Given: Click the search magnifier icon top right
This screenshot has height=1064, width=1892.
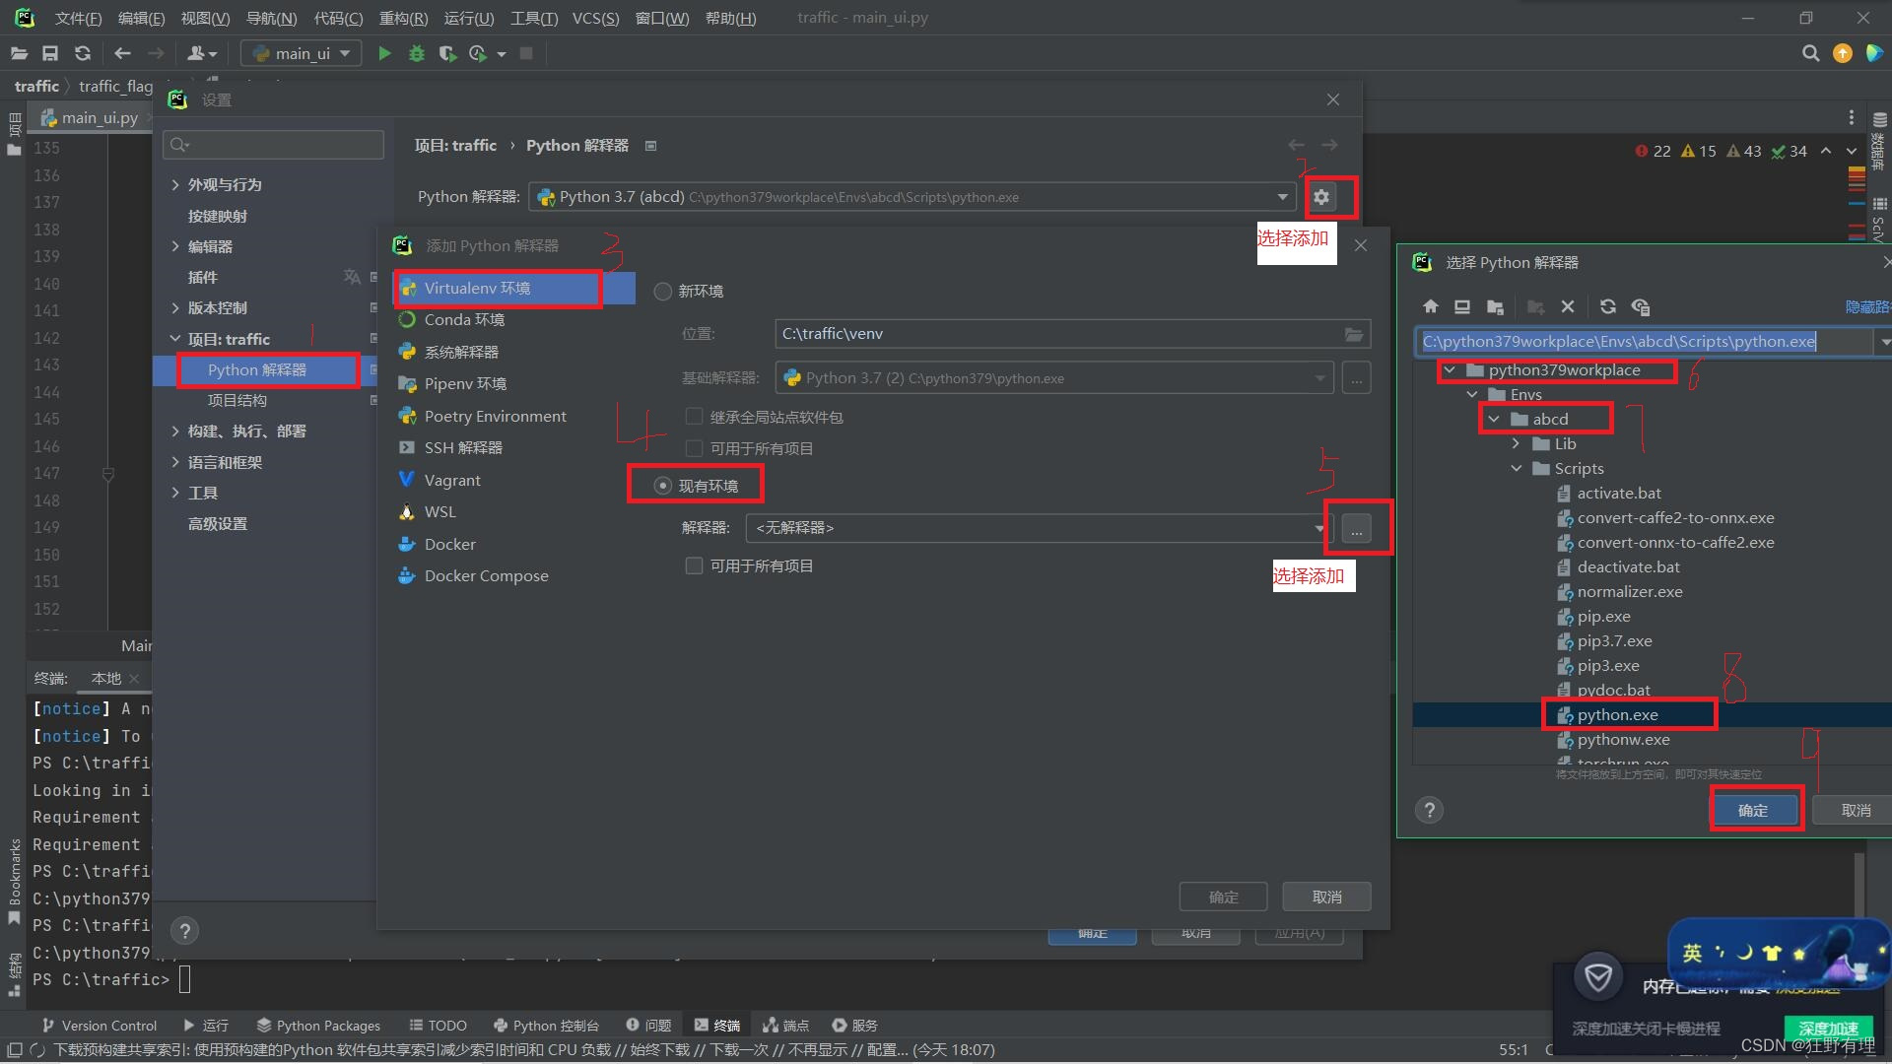Looking at the screenshot, I should pyautogui.click(x=1809, y=53).
